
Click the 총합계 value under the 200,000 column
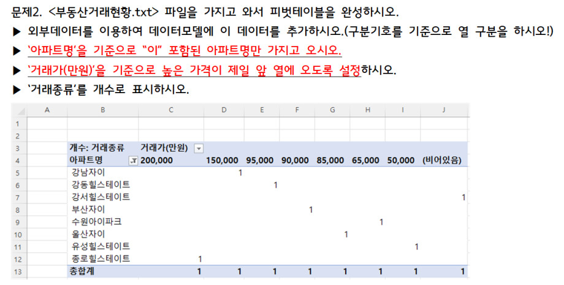[x=199, y=272]
